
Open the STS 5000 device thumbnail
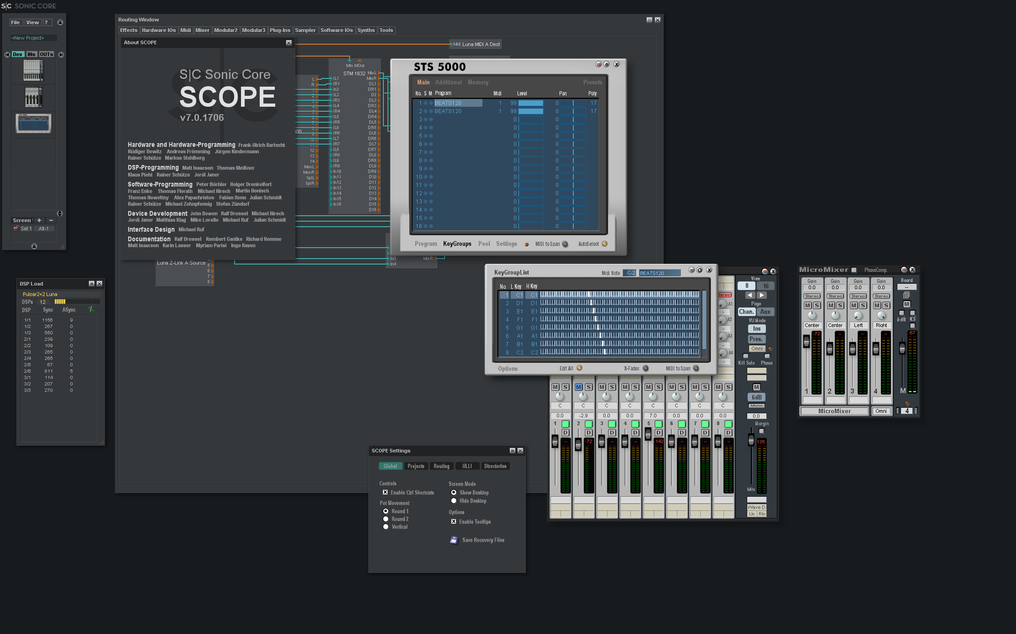[x=33, y=124]
